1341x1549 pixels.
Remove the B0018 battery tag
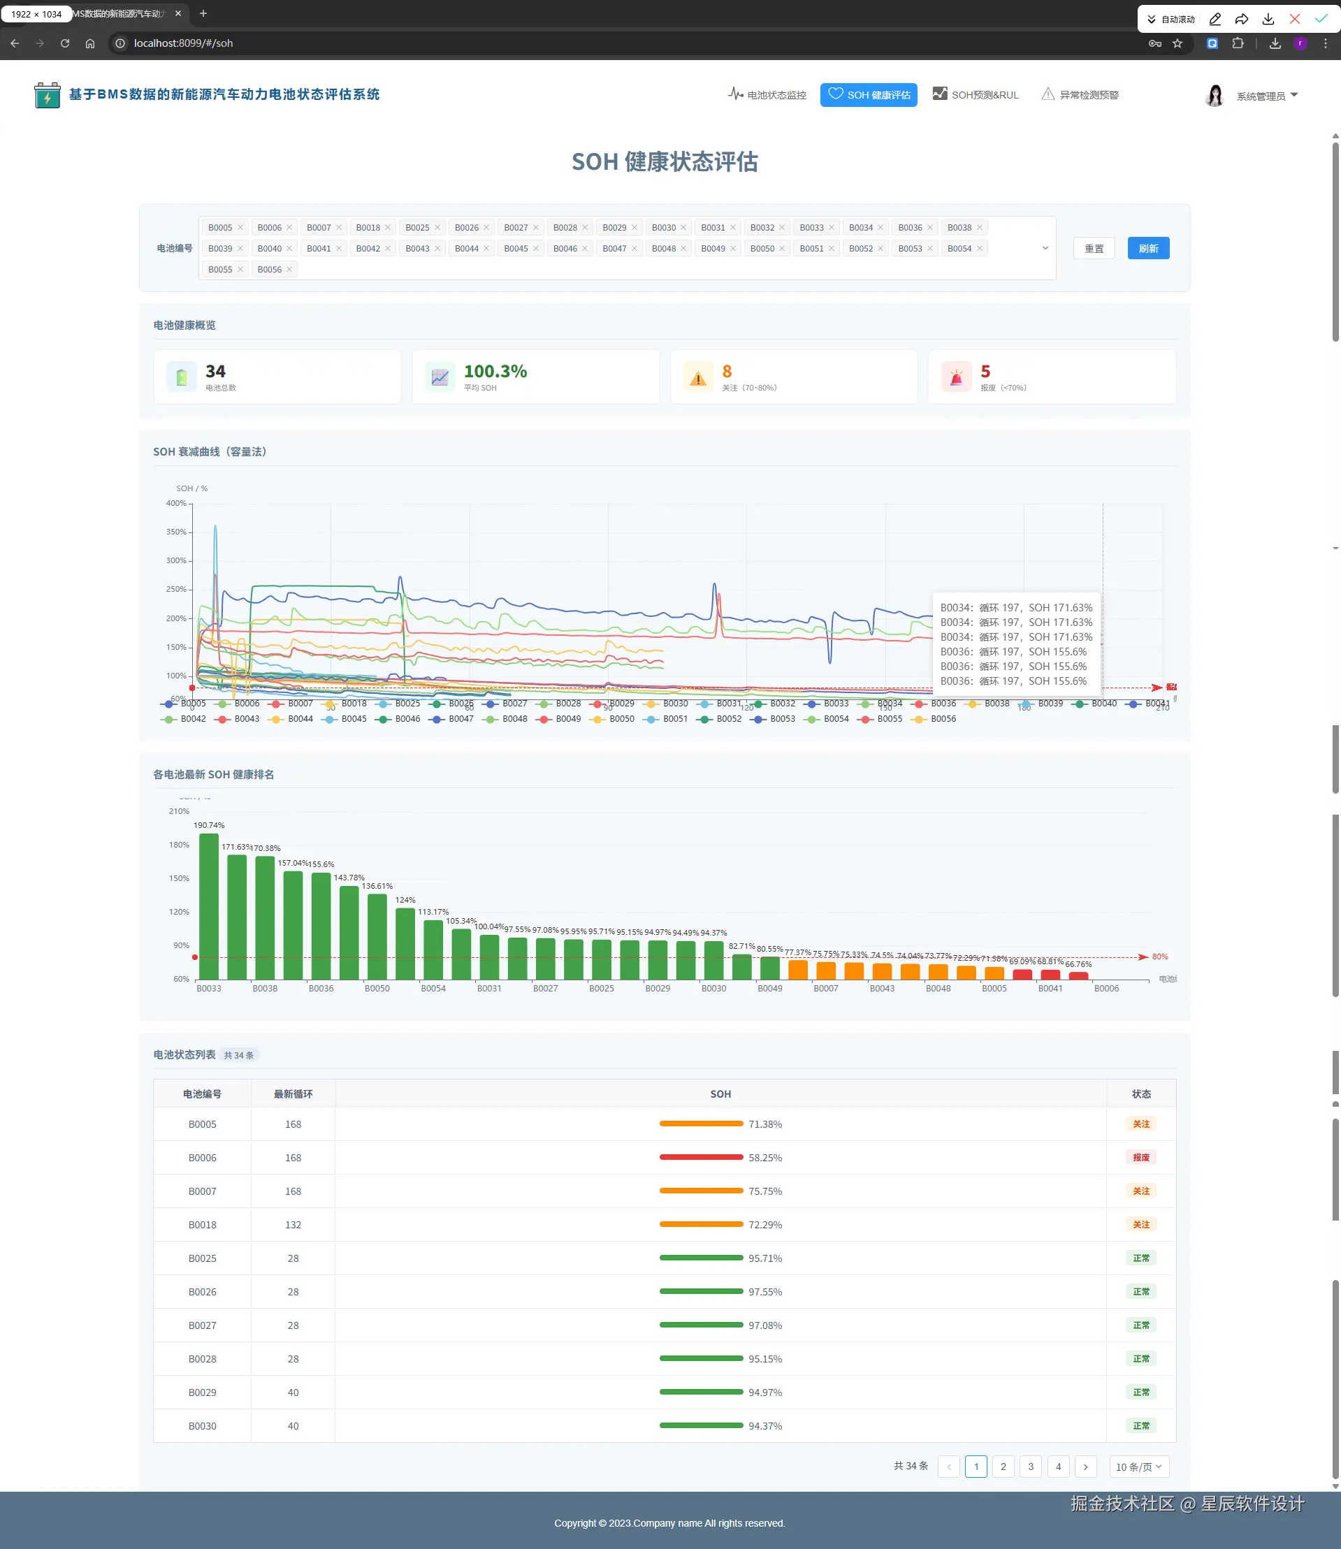388,228
